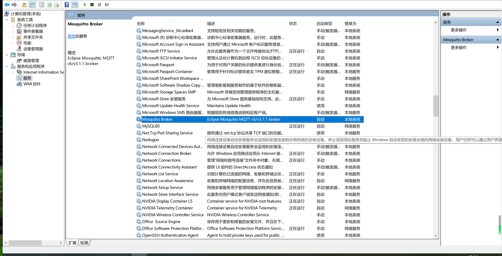Collapse the 系统工具 tree node
502x256 pixels.
point(7,20)
